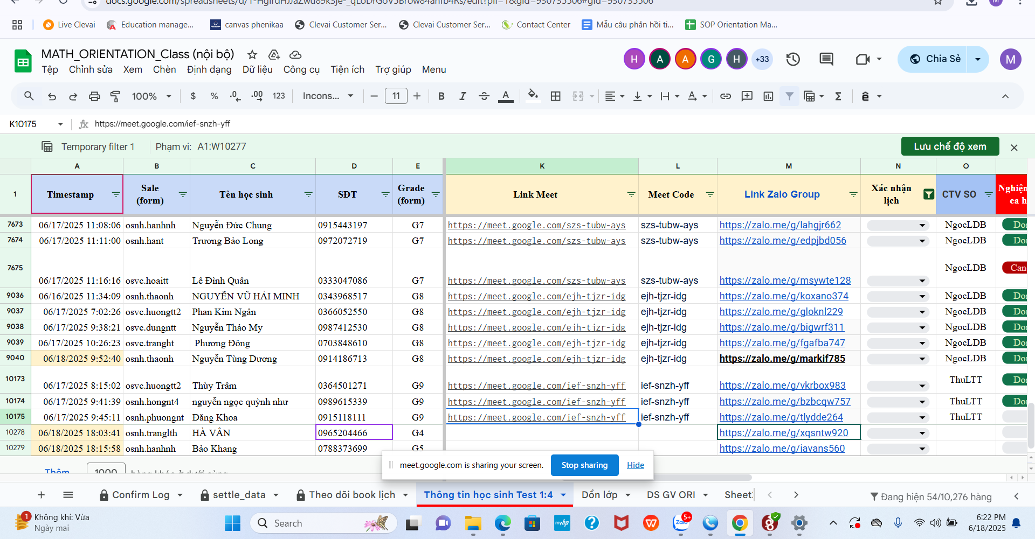The width and height of the screenshot is (1035, 539).
Task: Click the font size input field
Action: tap(396, 96)
